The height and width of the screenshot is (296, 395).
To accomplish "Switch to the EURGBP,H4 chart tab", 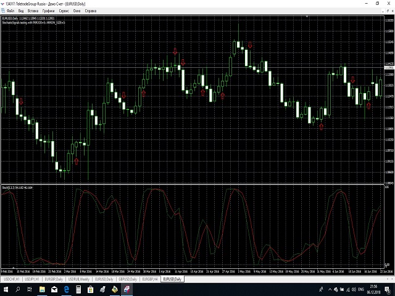I will click(x=150, y=279).
